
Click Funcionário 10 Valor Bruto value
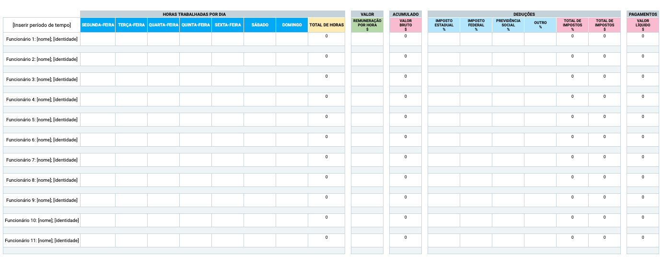coord(406,221)
